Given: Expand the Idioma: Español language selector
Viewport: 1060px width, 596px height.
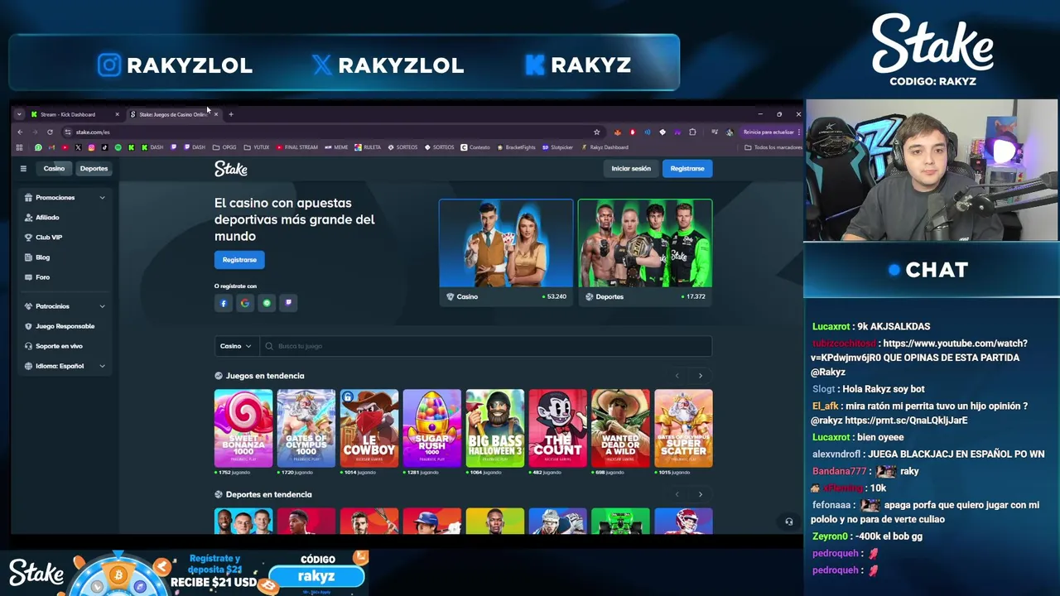Looking at the screenshot, I should point(65,366).
